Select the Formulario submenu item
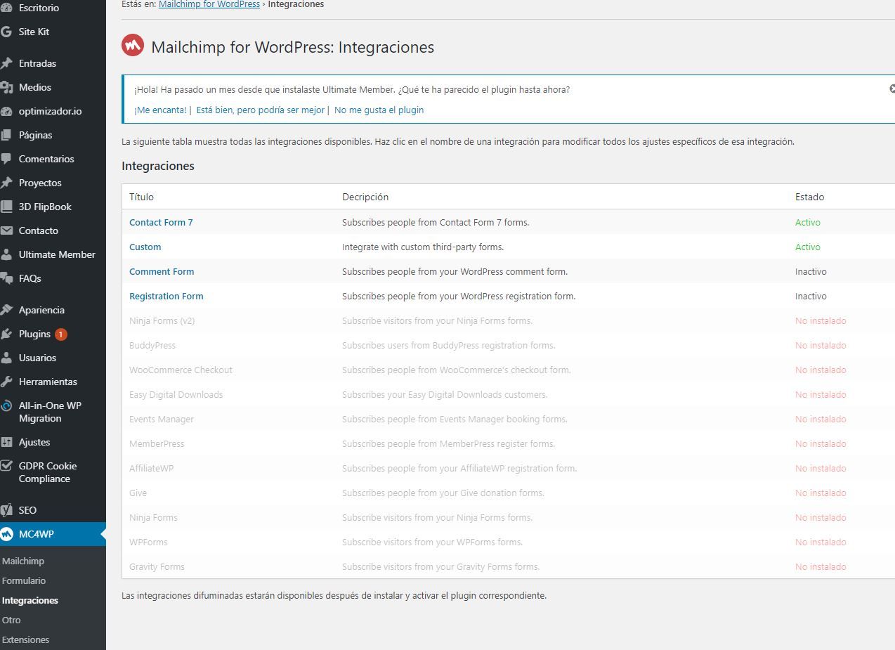The height and width of the screenshot is (650, 895). [x=24, y=580]
